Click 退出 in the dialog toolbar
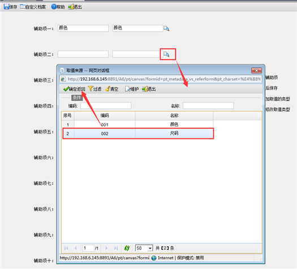The image size is (297, 269). coord(149,89)
